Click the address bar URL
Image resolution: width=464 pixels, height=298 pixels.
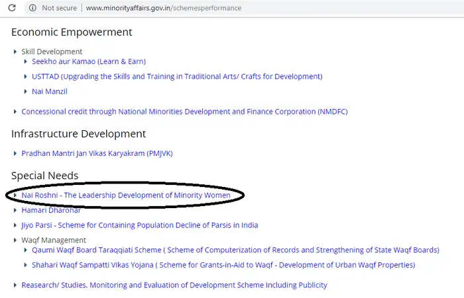(x=163, y=8)
